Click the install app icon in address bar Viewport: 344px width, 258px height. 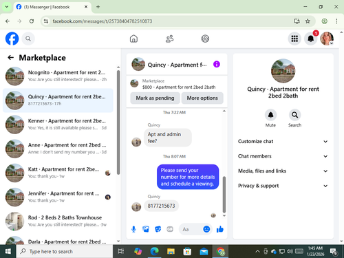pyautogui.click(x=297, y=21)
